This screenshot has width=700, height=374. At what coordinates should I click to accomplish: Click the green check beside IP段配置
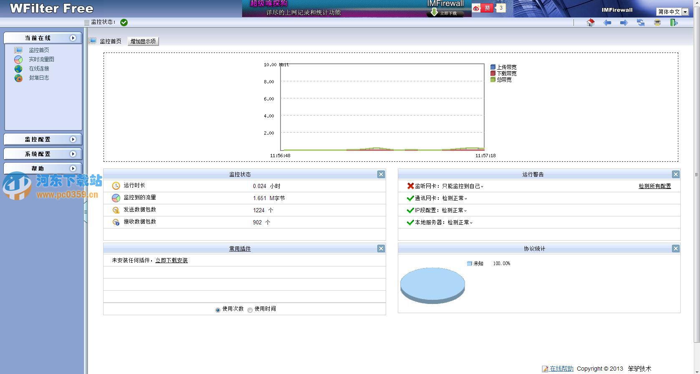[410, 210]
